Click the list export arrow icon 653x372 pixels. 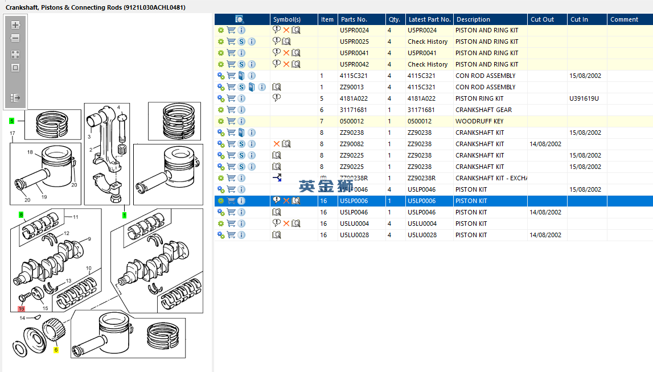15,98
